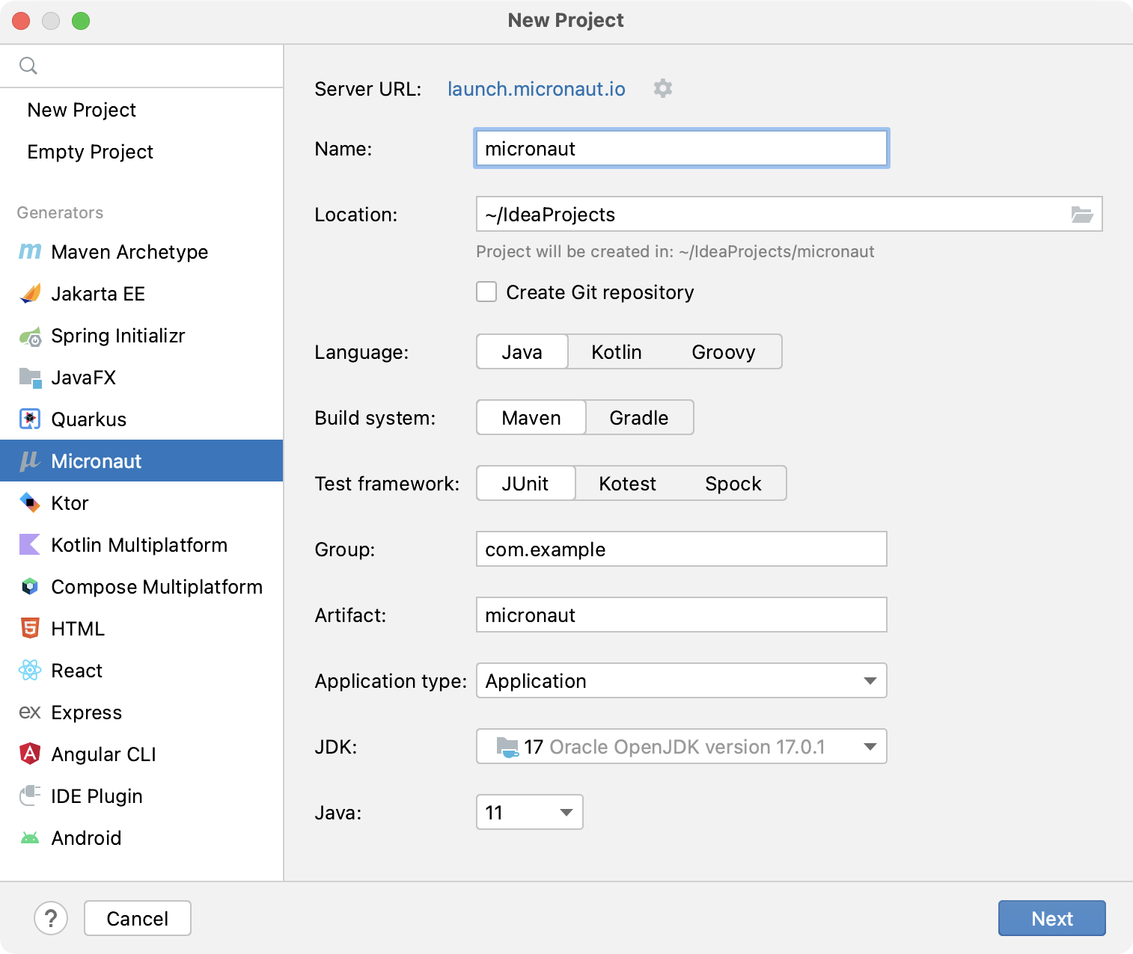This screenshot has width=1133, height=954.
Task: Select Quarkus generator
Action: [141, 419]
